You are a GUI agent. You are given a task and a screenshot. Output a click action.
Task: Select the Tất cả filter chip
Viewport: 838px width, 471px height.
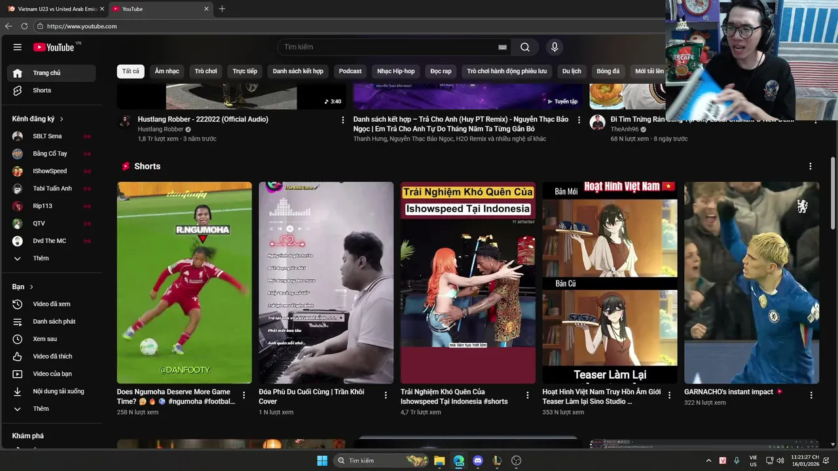pyautogui.click(x=130, y=71)
